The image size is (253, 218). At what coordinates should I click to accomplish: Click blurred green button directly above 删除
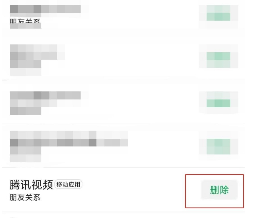[218, 146]
